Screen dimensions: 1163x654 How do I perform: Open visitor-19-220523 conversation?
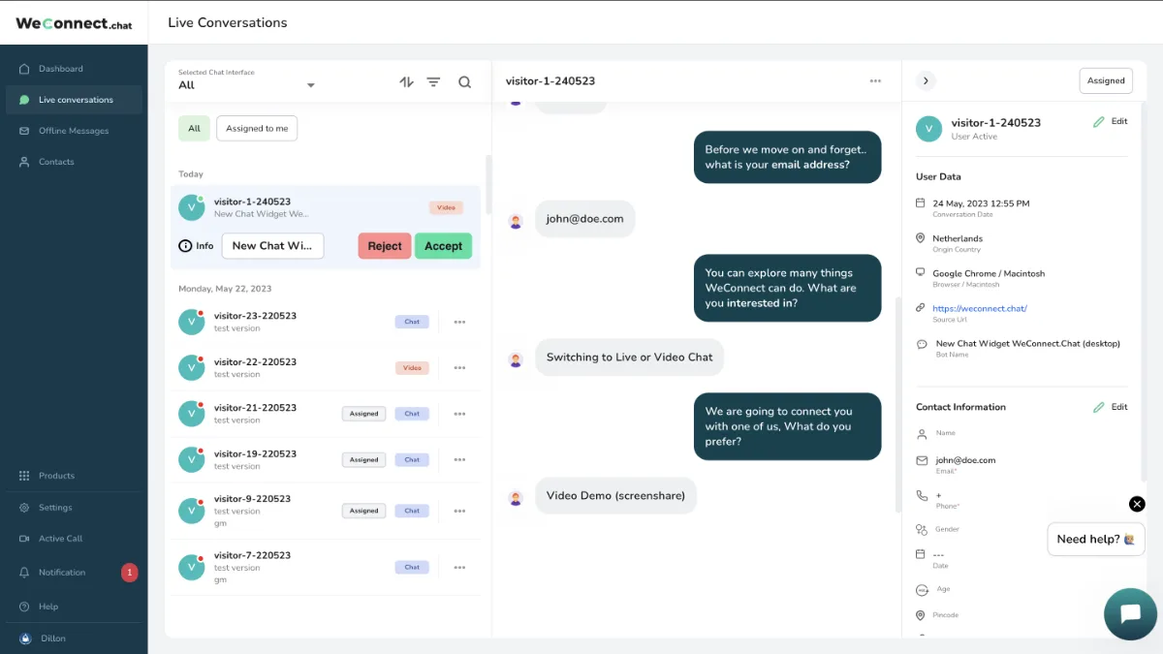pos(326,459)
